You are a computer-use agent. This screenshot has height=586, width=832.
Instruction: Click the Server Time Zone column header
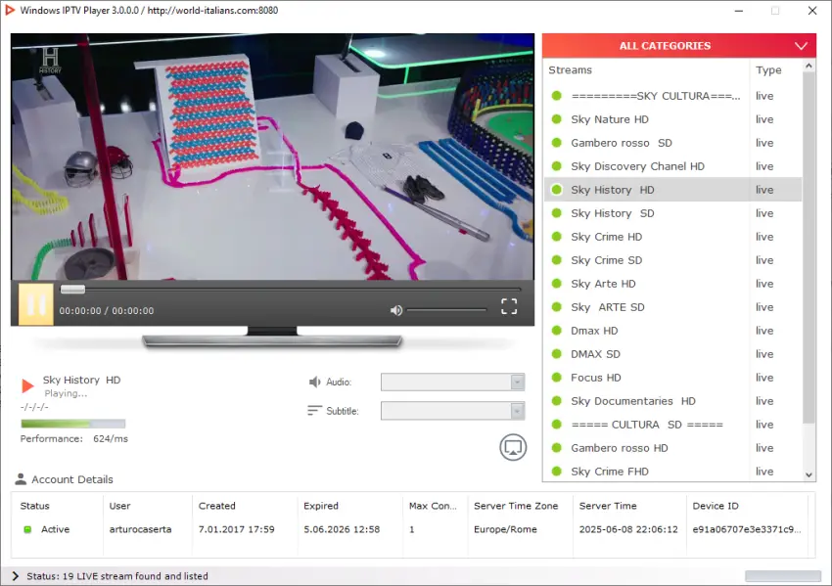(x=516, y=506)
